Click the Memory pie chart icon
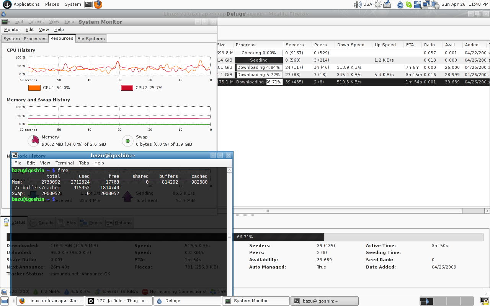 [x=34, y=141]
